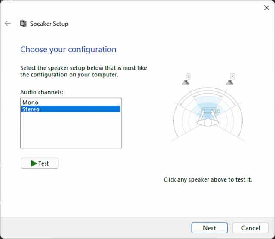Click the computer monitor in the diagram
275x239 pixels.
[x=209, y=111]
